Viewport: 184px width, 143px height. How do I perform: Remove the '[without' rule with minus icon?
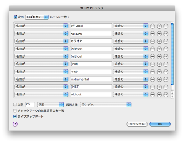(153, 56)
